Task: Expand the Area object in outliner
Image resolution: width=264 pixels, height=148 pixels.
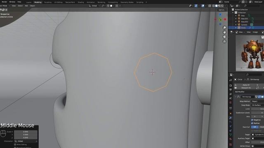Action: tap(236, 16)
